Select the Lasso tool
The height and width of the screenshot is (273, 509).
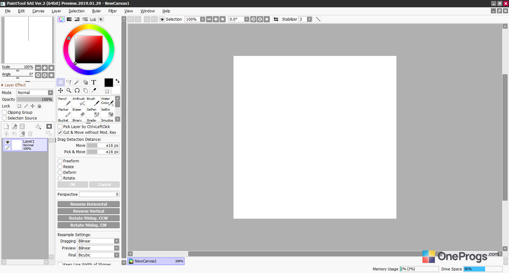pos(69,82)
